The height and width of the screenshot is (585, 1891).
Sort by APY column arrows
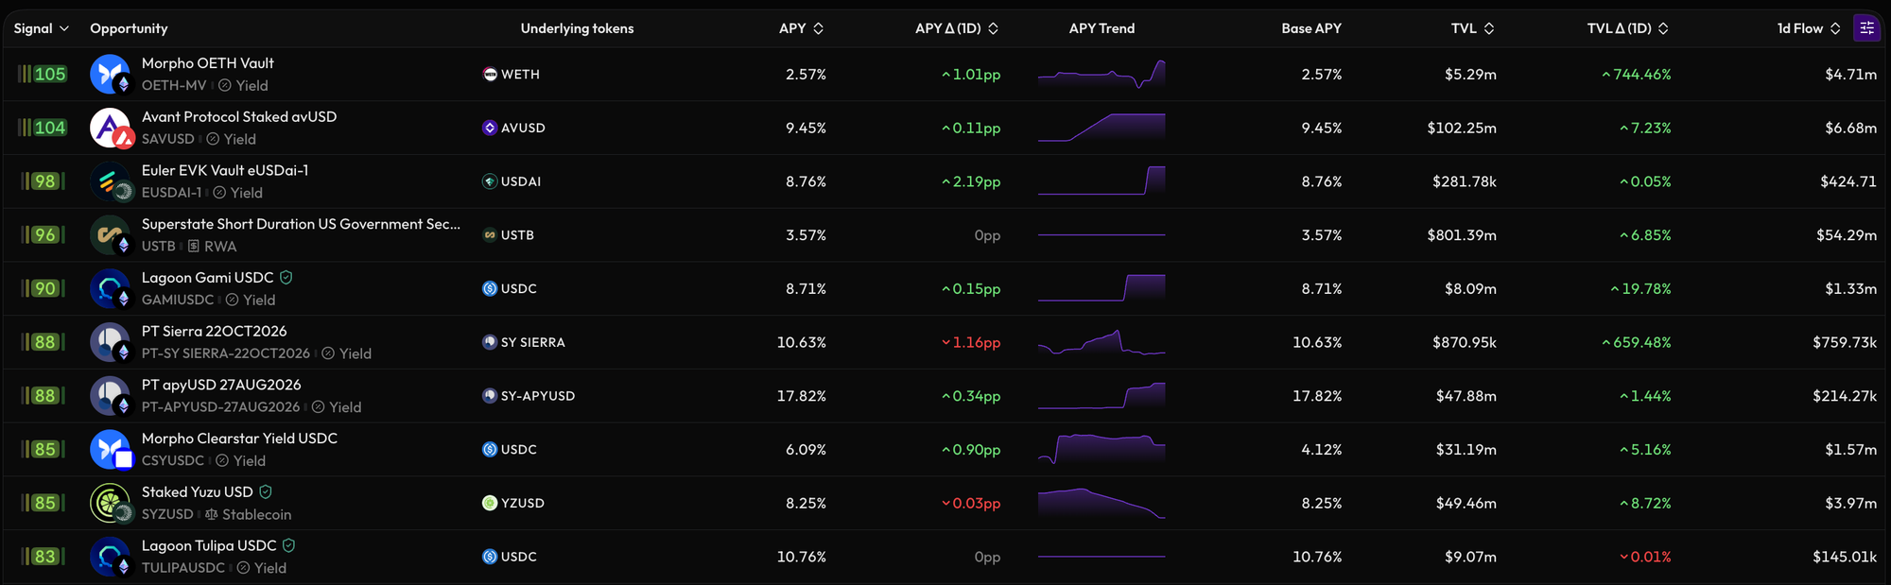coord(818,28)
